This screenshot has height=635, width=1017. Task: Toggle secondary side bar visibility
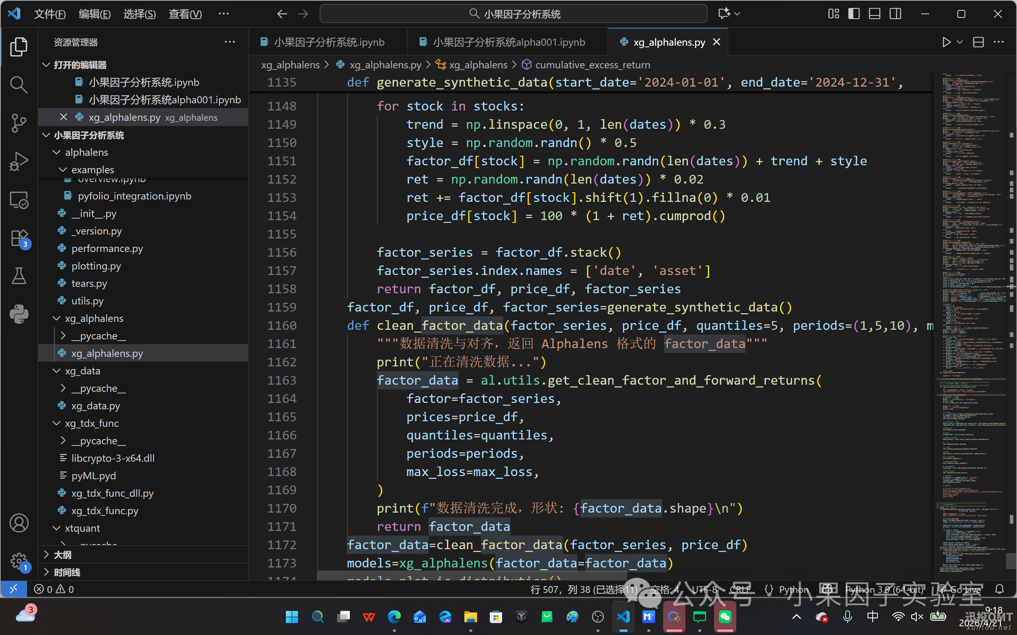pos(895,14)
